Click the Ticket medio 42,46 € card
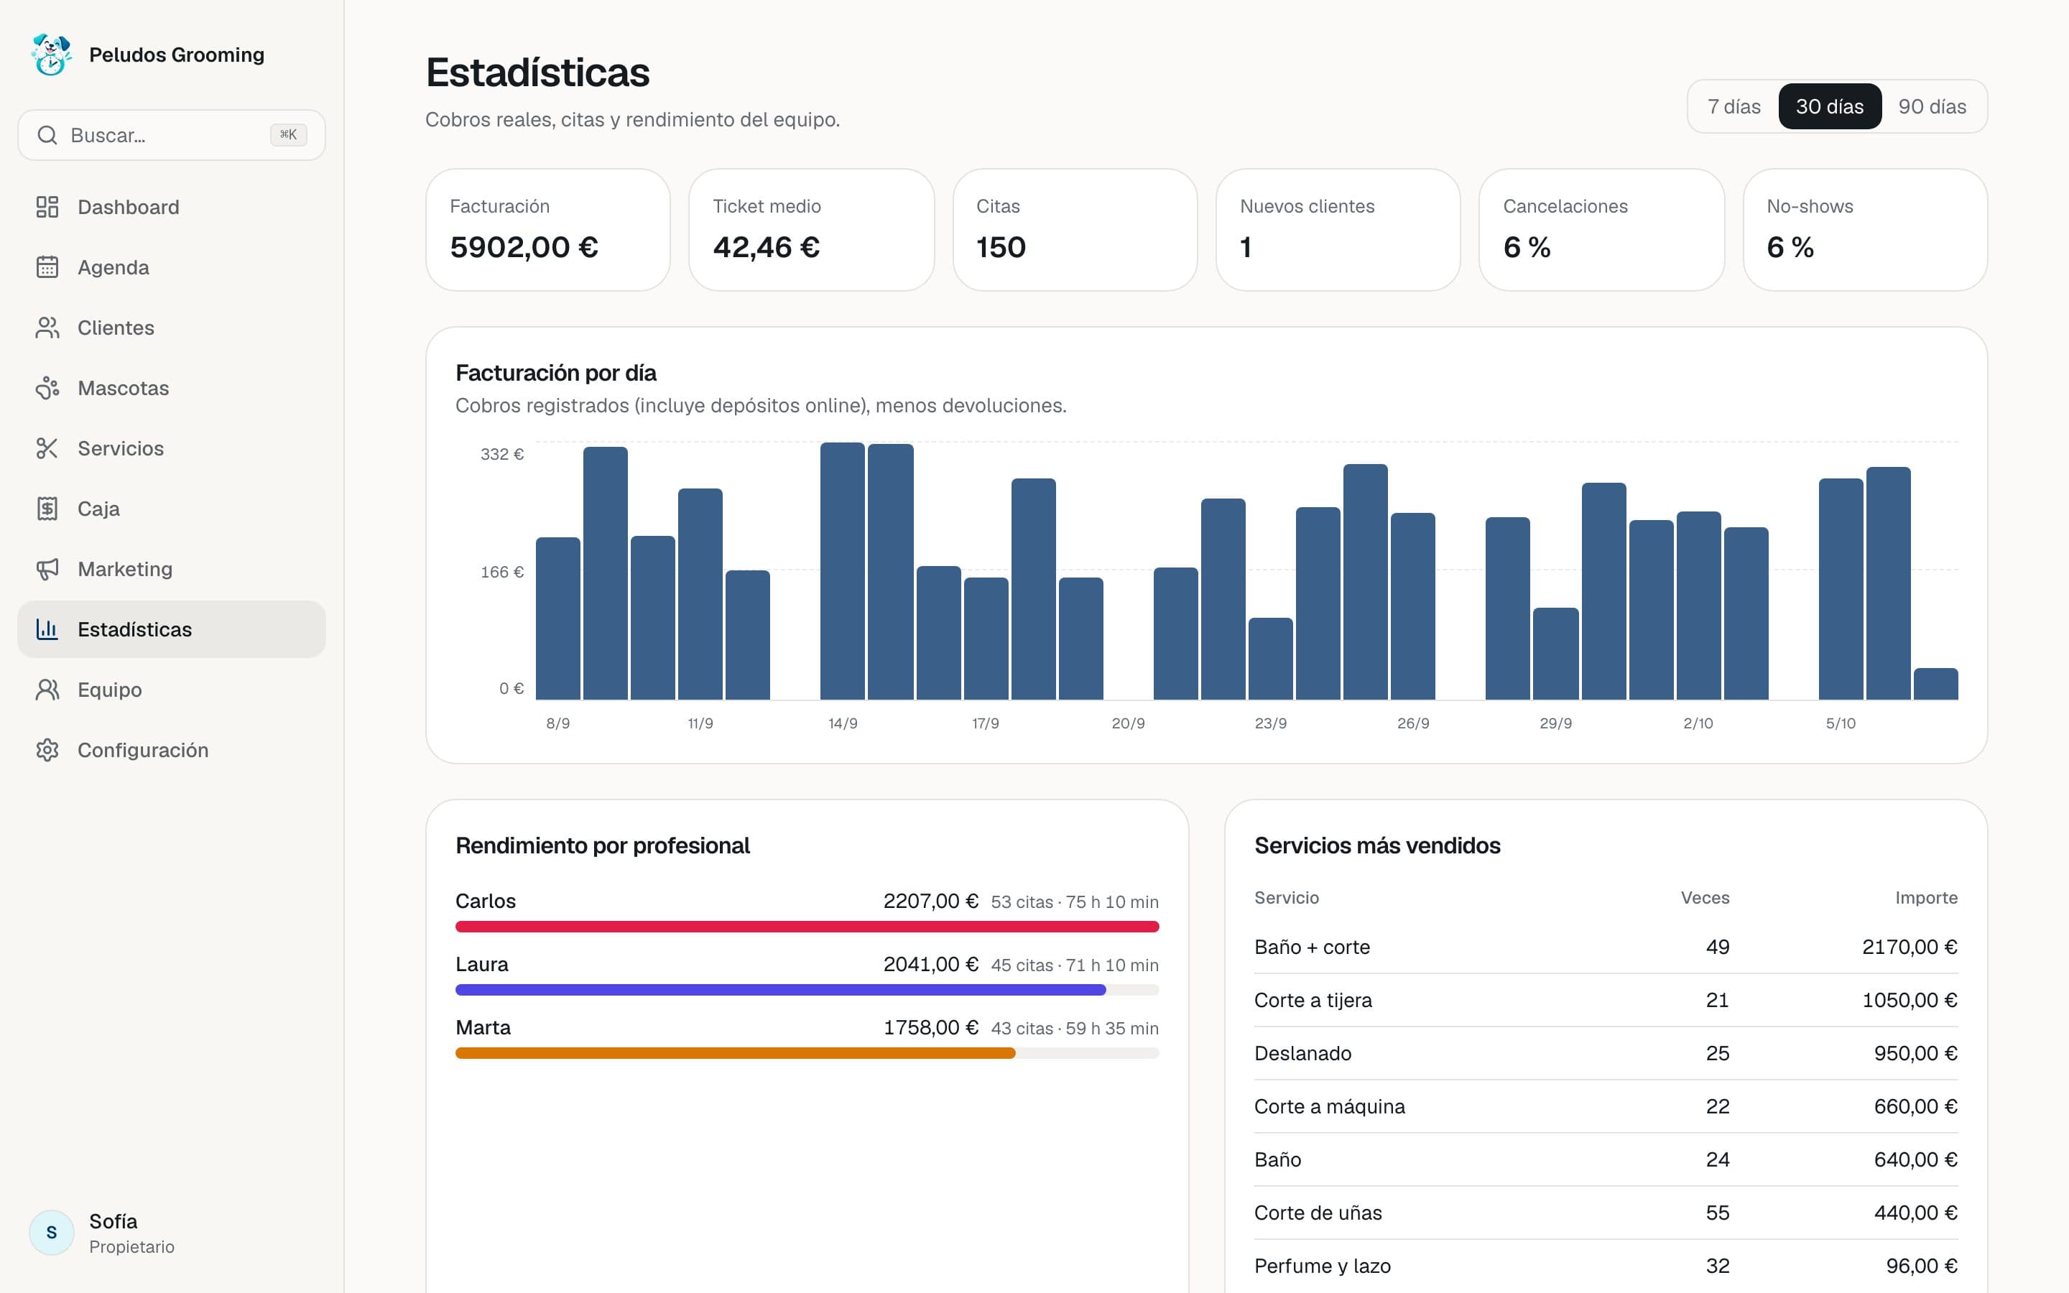 811,229
